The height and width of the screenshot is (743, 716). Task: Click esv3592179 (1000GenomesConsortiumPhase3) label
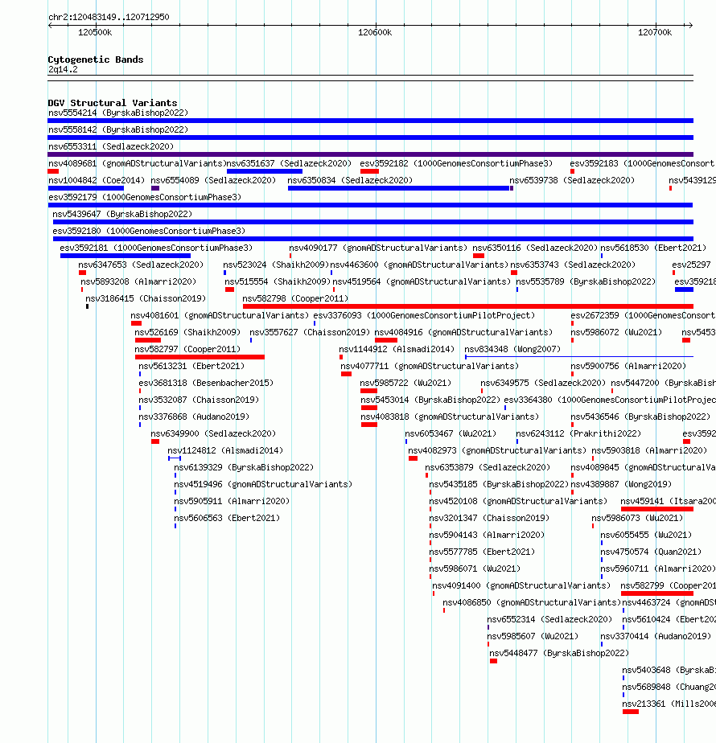145,197
